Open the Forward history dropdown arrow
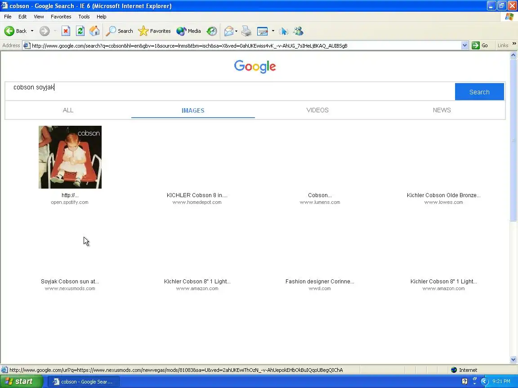 pos(55,31)
